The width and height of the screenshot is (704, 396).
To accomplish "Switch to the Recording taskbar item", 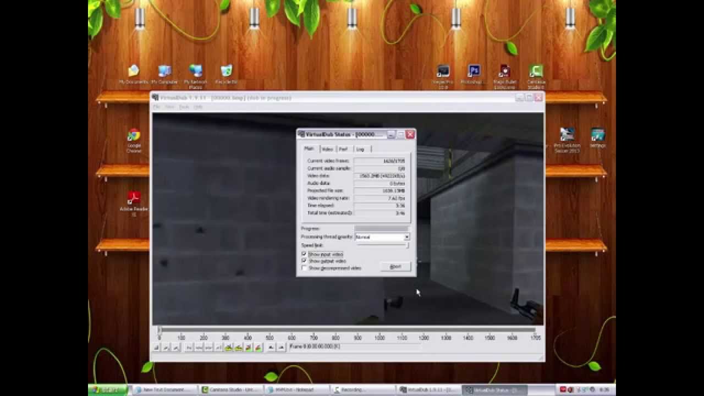I will point(363,390).
